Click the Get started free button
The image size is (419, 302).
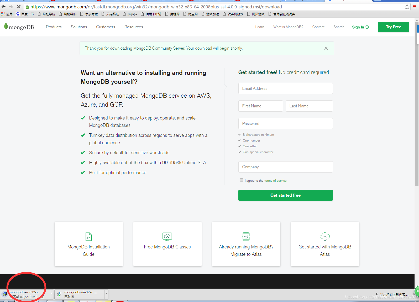point(285,195)
